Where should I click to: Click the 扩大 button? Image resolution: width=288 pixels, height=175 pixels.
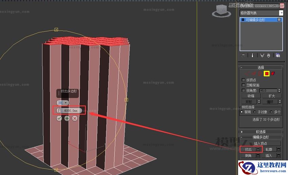click(x=272, y=96)
